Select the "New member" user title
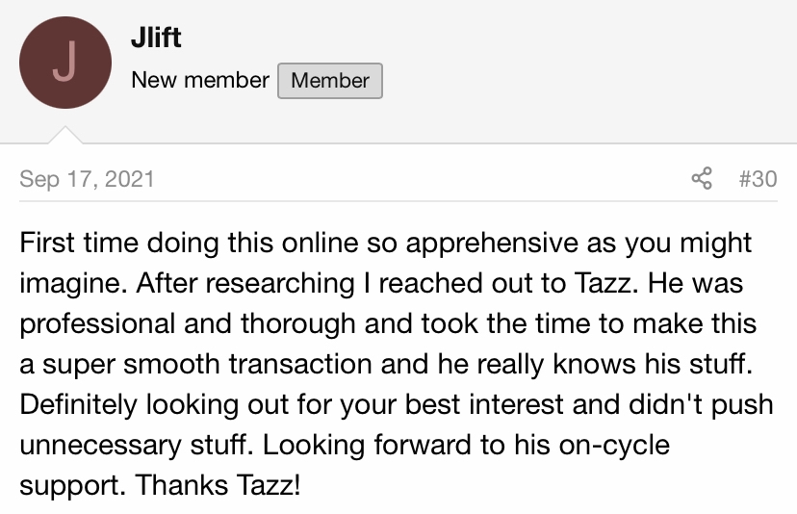Screen dimensions: 797x514 click(200, 80)
